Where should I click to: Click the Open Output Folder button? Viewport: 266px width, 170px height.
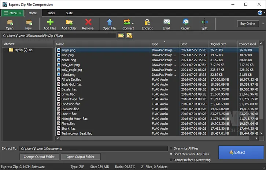point(81,157)
